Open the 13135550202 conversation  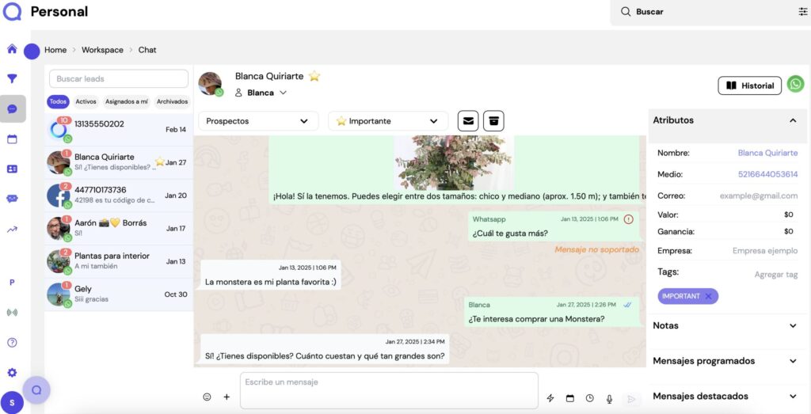click(119, 129)
